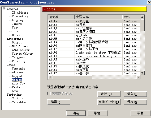The height and width of the screenshot is (118, 151).
Task: Select the Alt+M macro row
Action: click(x=94, y=39)
